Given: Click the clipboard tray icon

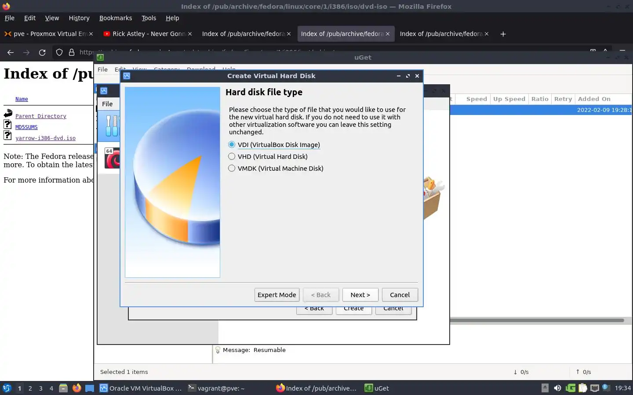Looking at the screenshot, I should [x=583, y=388].
